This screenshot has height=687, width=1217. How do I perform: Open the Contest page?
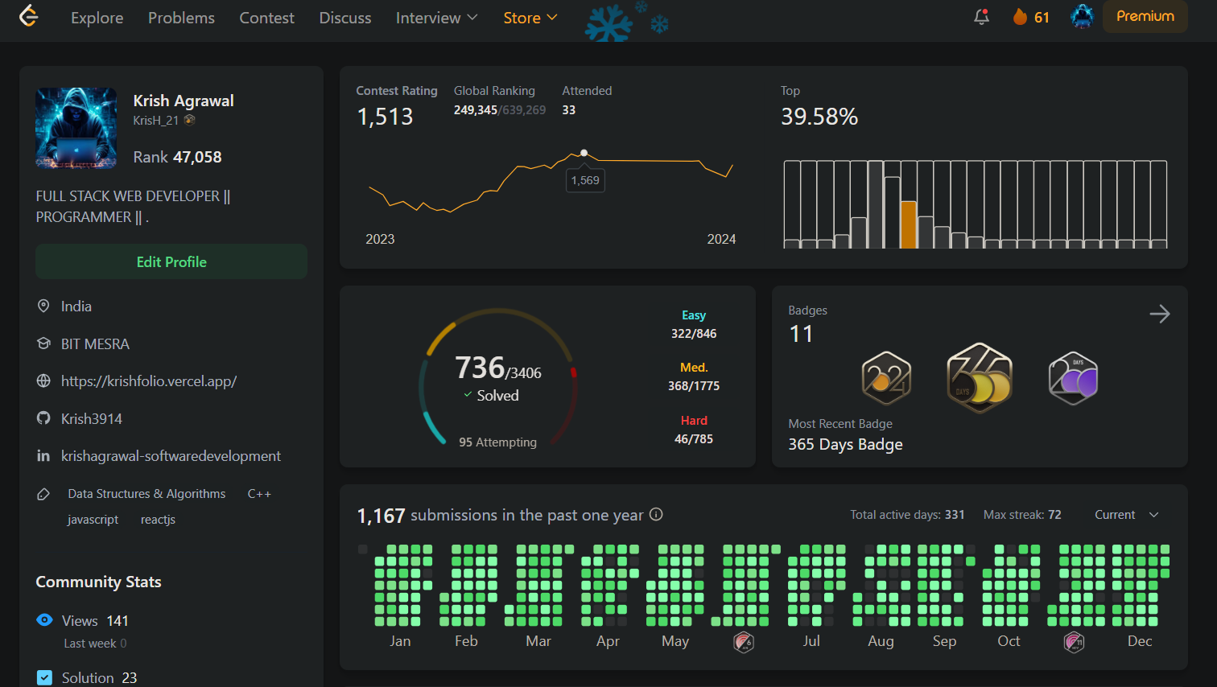266,18
